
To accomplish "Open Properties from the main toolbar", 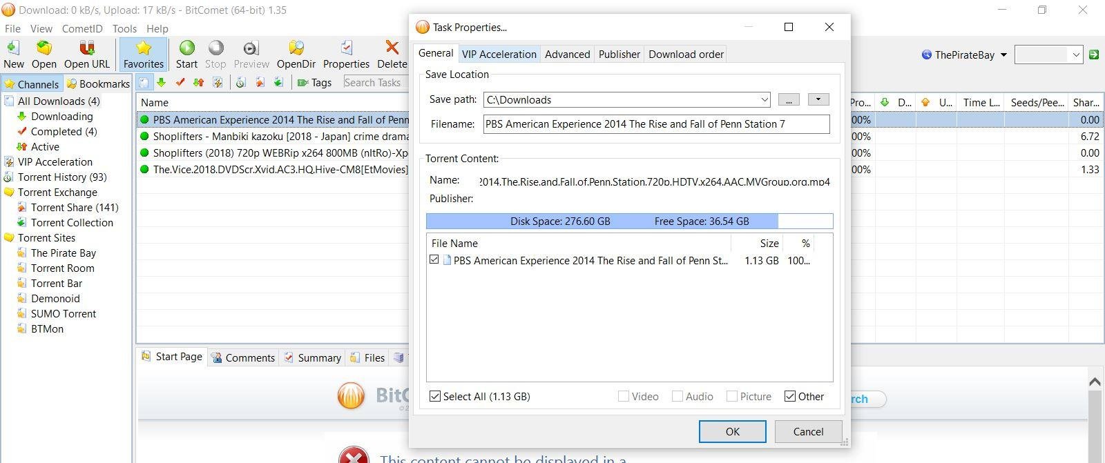I will [346, 55].
